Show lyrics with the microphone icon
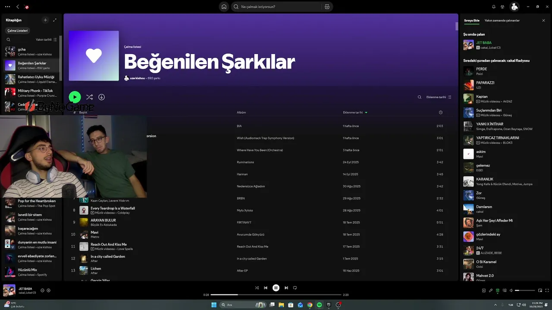 (491, 291)
